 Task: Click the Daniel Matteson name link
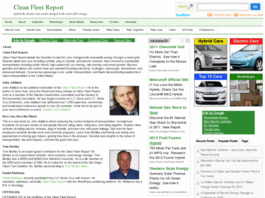pos(12,178)
